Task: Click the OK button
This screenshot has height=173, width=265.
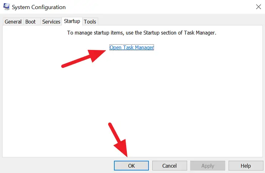Action: coord(131,166)
